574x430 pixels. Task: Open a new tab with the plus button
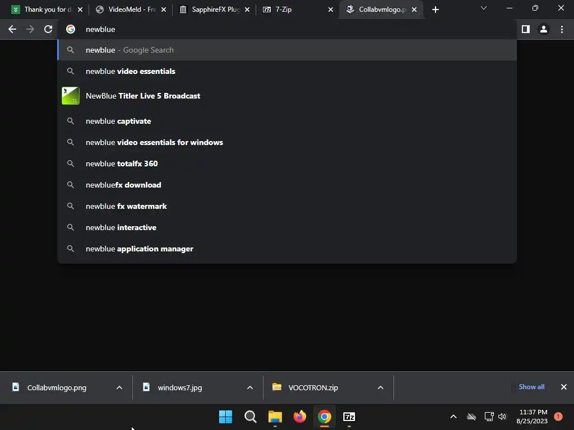pyautogui.click(x=435, y=10)
